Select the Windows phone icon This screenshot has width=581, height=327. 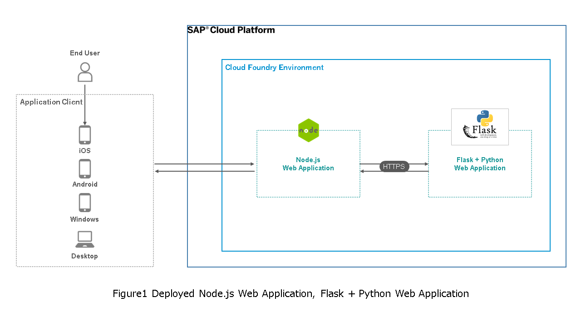[85, 203]
